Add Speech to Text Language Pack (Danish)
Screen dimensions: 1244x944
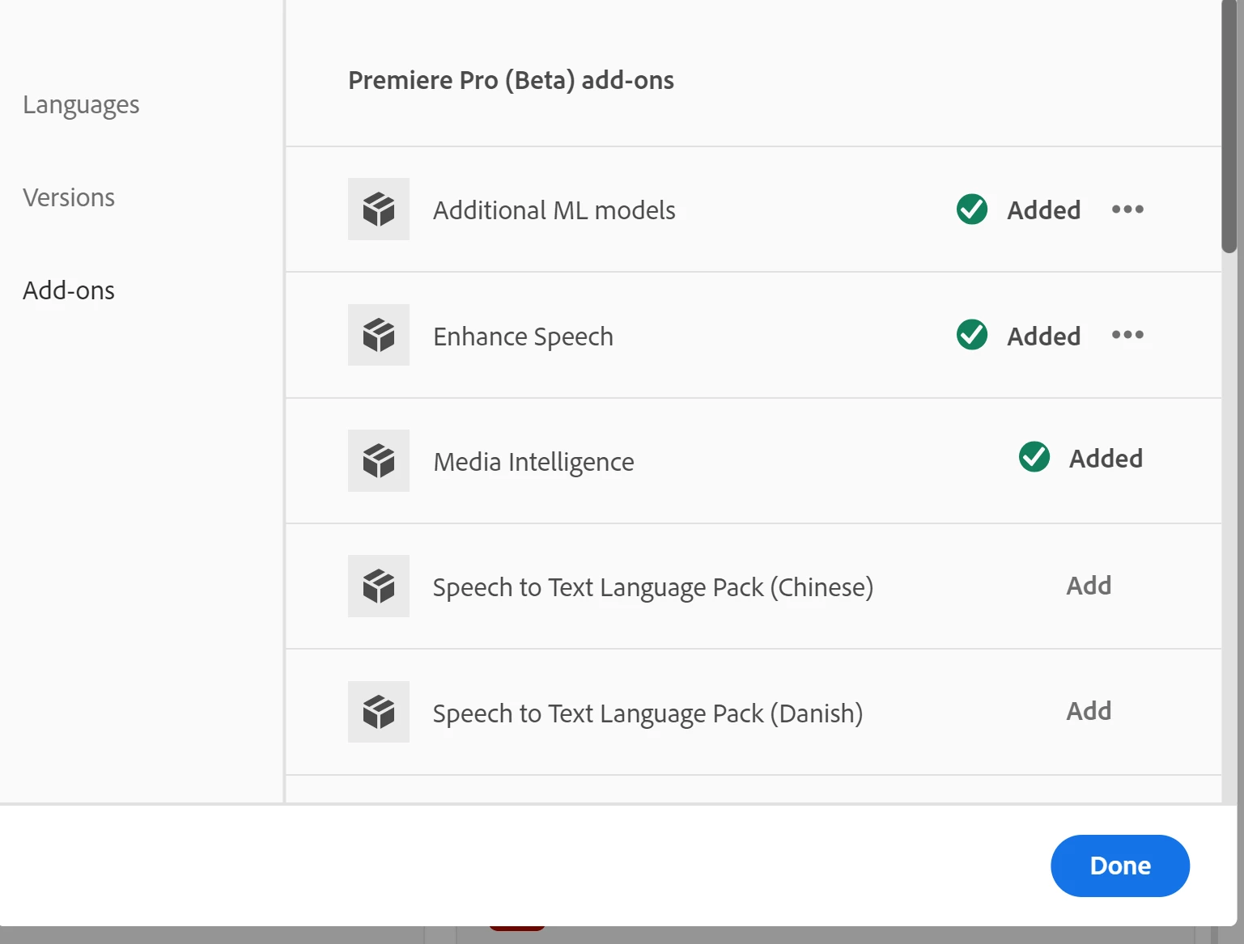tap(1089, 711)
